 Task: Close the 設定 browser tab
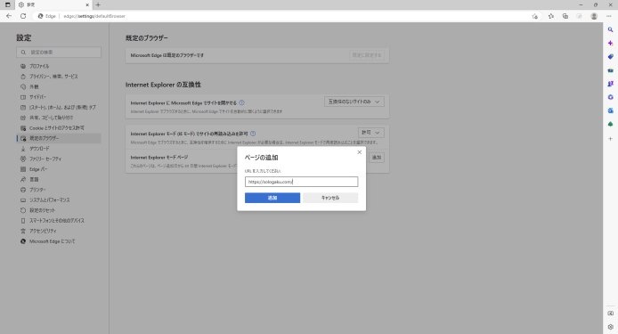(x=87, y=4)
